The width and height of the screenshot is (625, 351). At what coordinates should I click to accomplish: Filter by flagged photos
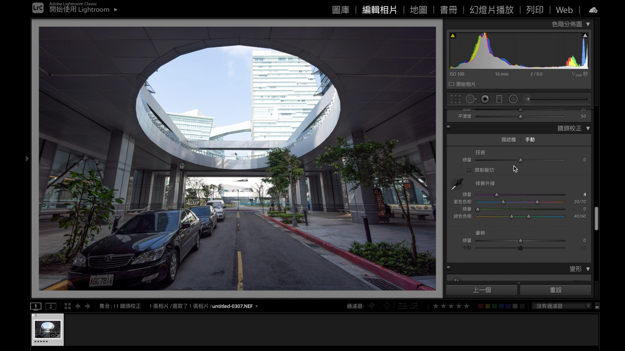click(x=371, y=306)
